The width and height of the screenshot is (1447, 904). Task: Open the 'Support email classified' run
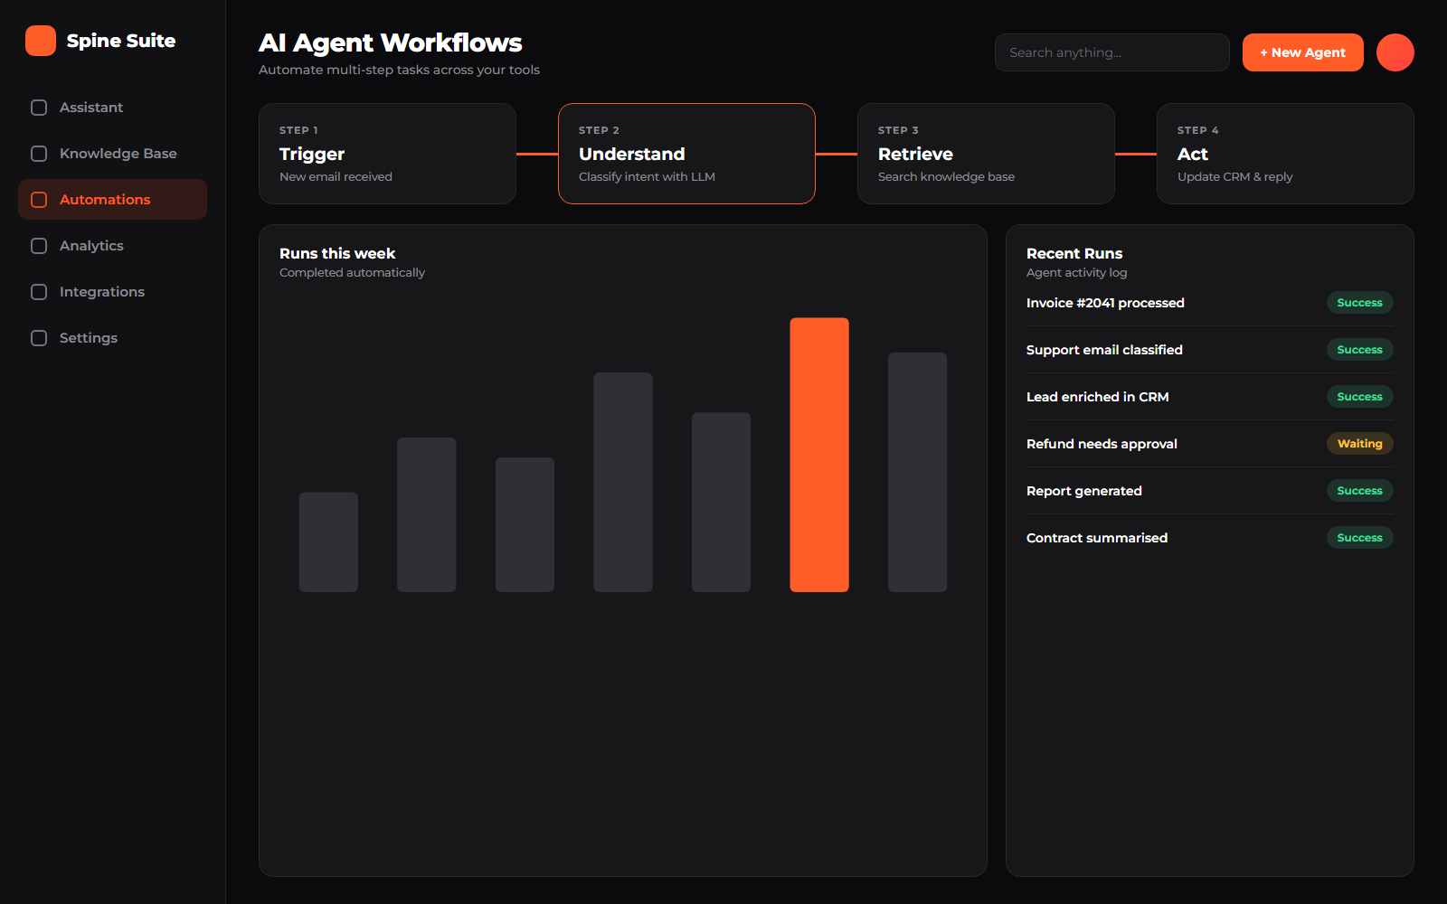(x=1209, y=350)
